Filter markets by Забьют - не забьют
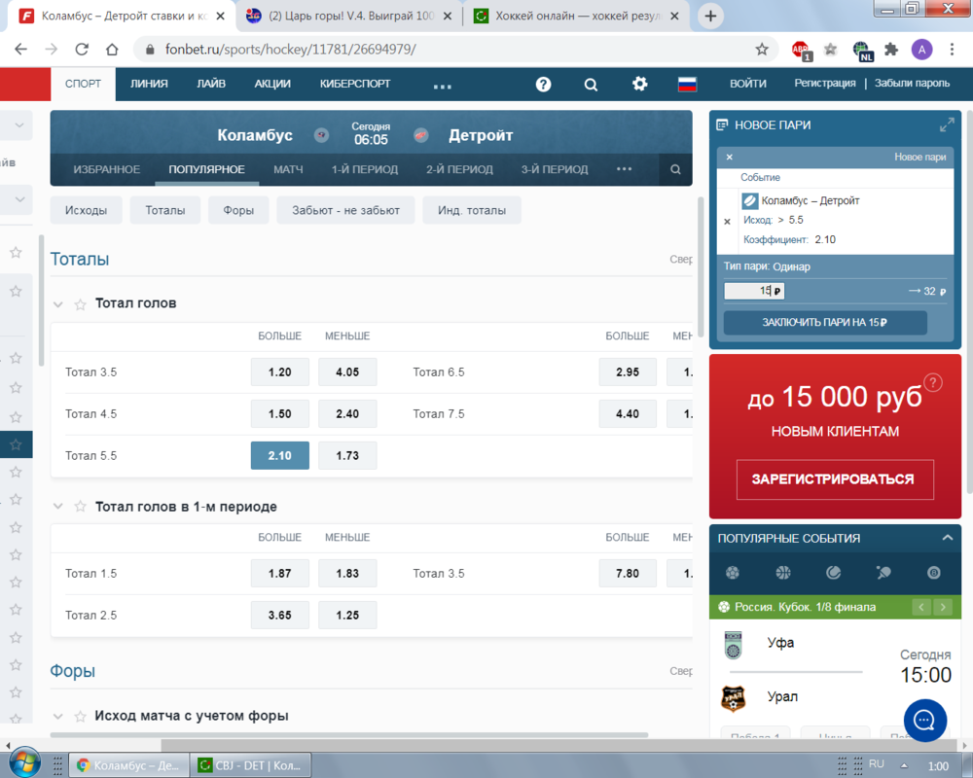The height and width of the screenshot is (778, 973). (x=345, y=210)
